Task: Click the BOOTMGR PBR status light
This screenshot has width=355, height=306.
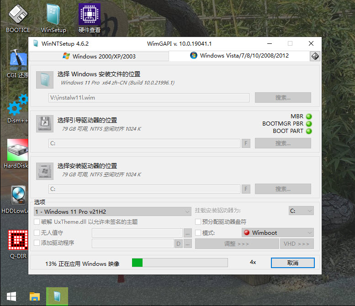Action: [309, 124]
